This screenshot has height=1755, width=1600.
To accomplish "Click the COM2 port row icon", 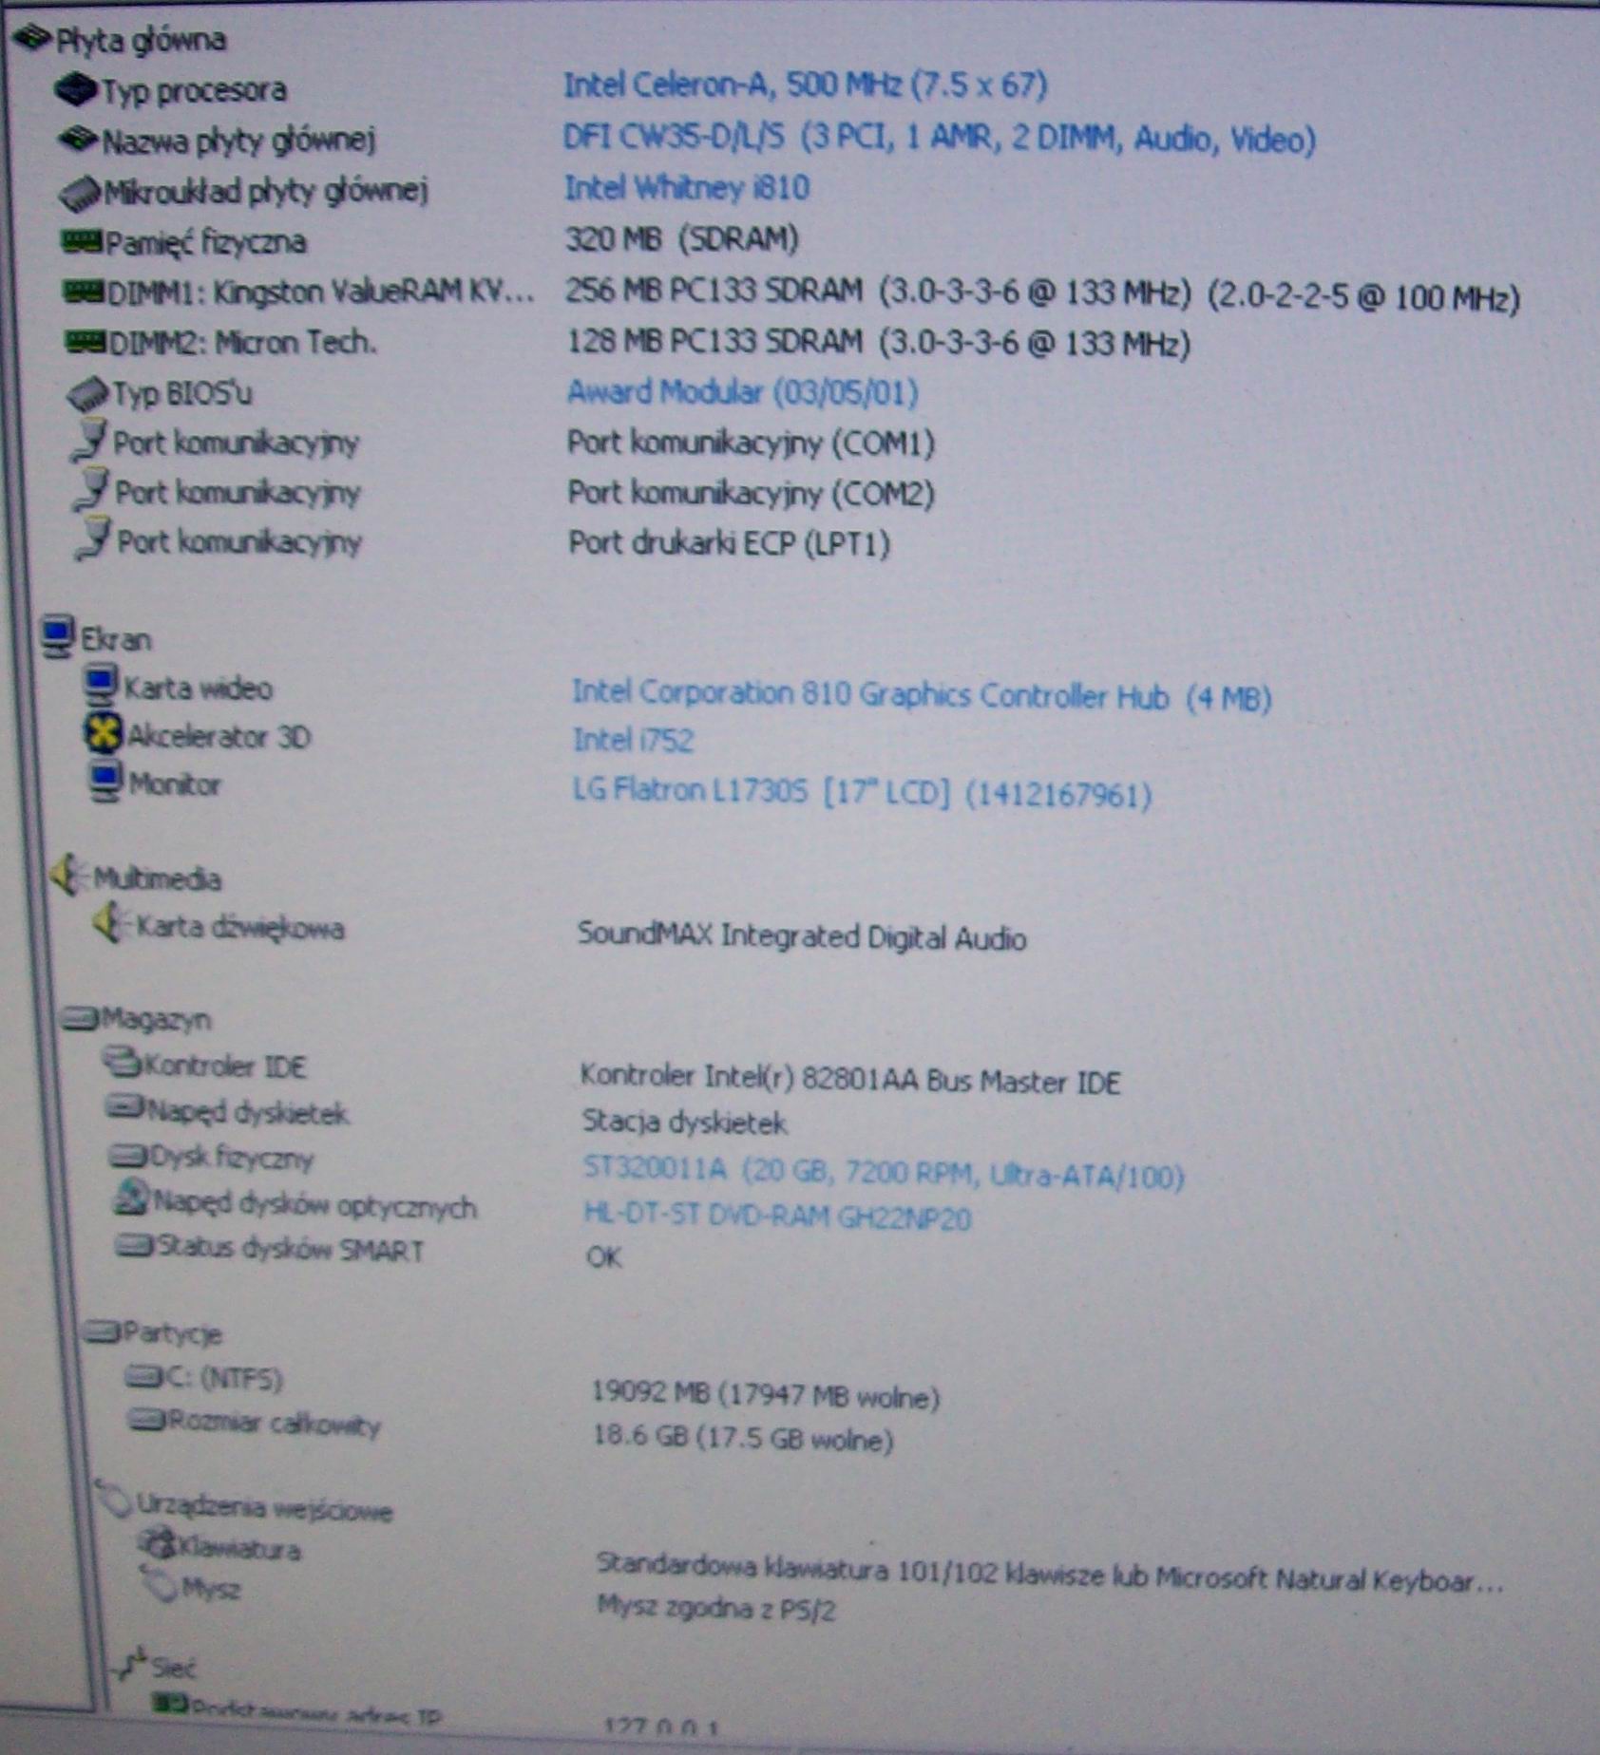I will coord(92,491).
